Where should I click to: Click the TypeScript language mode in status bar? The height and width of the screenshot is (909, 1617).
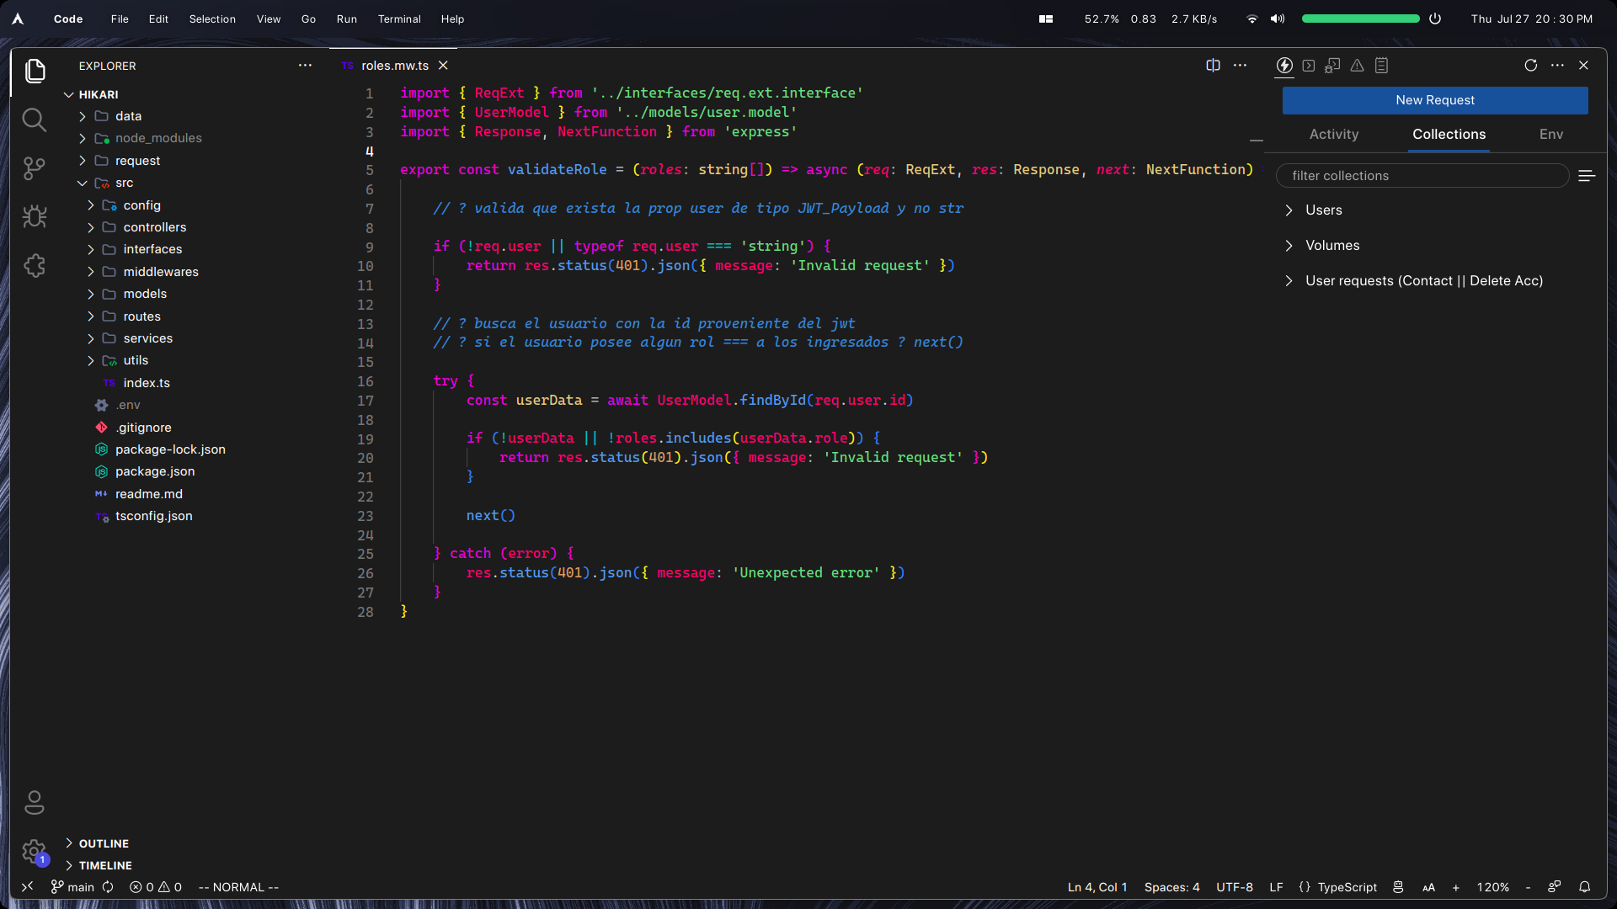click(1347, 887)
